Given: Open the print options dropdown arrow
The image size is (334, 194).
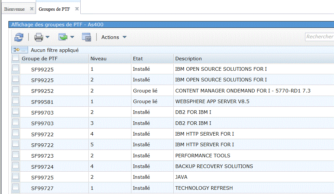Looking at the screenshot, I should [x=47, y=37].
